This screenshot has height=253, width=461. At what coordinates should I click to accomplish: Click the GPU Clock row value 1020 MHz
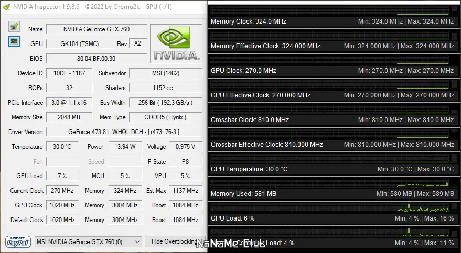pyautogui.click(x=62, y=205)
